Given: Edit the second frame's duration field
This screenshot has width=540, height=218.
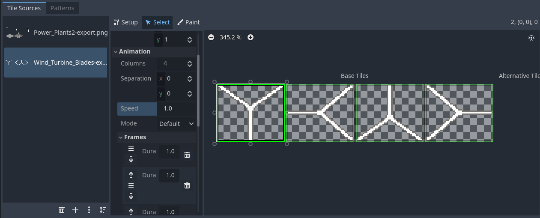Looking at the screenshot, I should tap(170, 175).
